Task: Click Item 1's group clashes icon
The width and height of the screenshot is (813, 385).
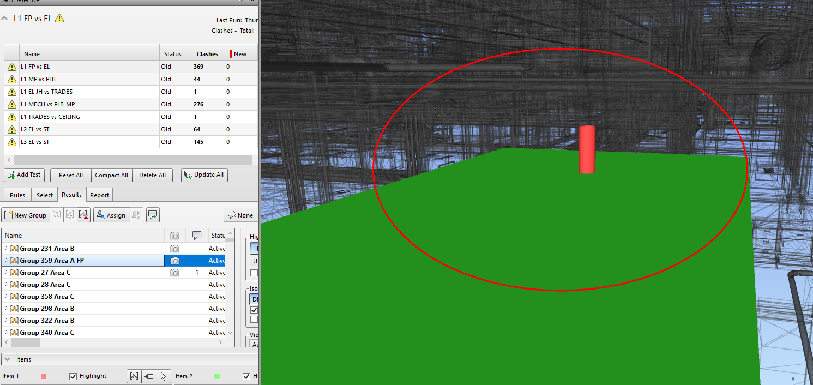Action: (134, 376)
